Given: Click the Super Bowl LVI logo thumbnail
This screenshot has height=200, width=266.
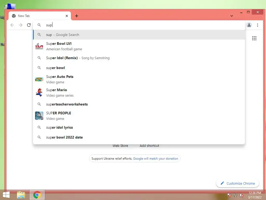Looking at the screenshot, I should (x=39, y=46).
